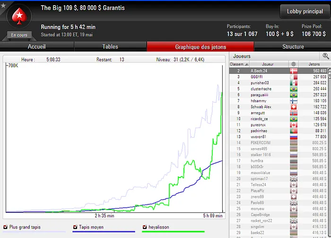
Task: Select player row hdsammy
Action: 279,101
